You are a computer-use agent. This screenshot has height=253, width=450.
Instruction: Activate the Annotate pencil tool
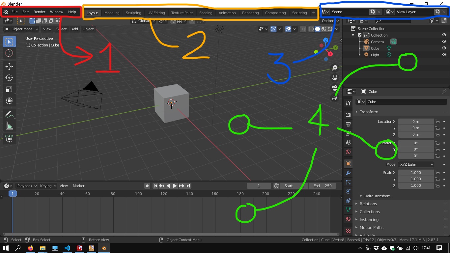click(9, 114)
